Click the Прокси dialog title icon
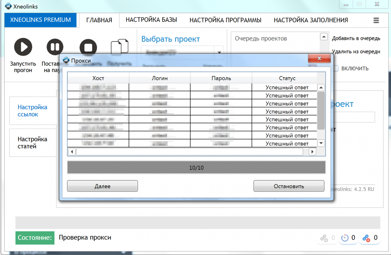The height and width of the screenshot is (255, 391). tap(66, 60)
